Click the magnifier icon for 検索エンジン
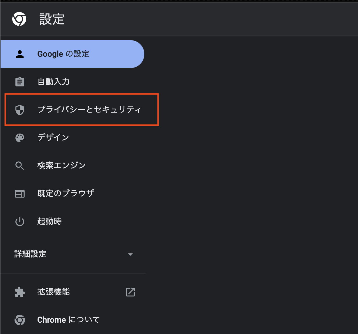The width and height of the screenshot is (358, 334). click(x=20, y=166)
